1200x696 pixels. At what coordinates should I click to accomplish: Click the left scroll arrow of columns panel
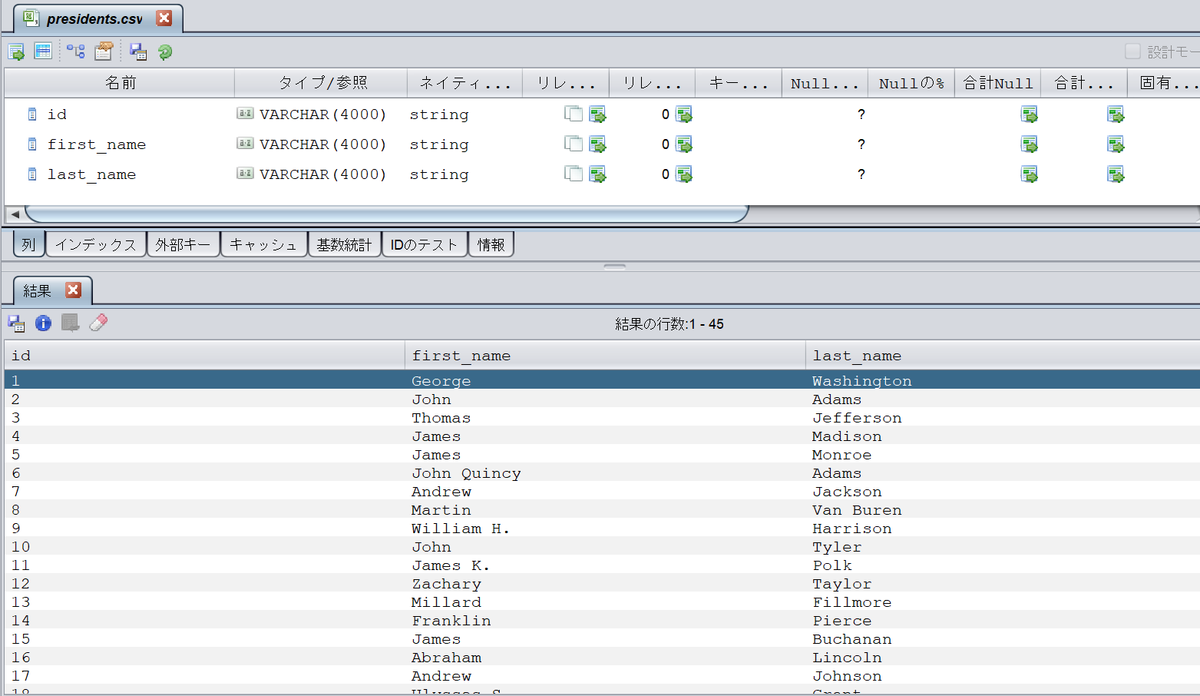tap(15, 214)
